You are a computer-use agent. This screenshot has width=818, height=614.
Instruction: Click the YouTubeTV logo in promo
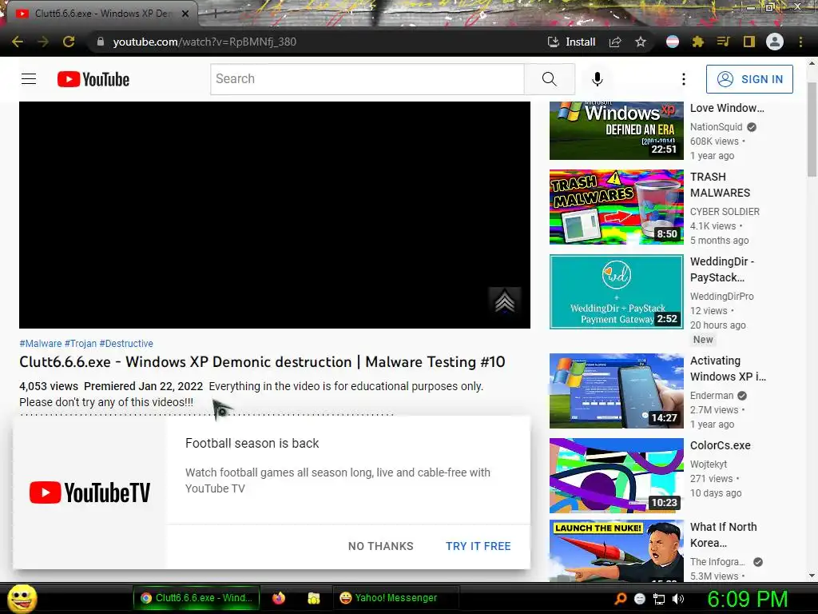tap(89, 492)
